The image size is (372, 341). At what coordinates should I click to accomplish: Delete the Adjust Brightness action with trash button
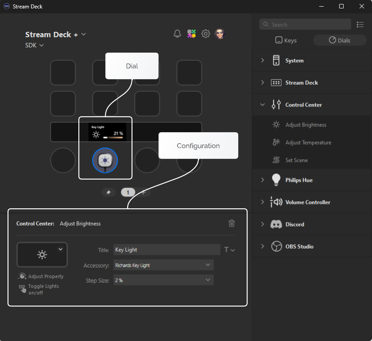pos(231,223)
